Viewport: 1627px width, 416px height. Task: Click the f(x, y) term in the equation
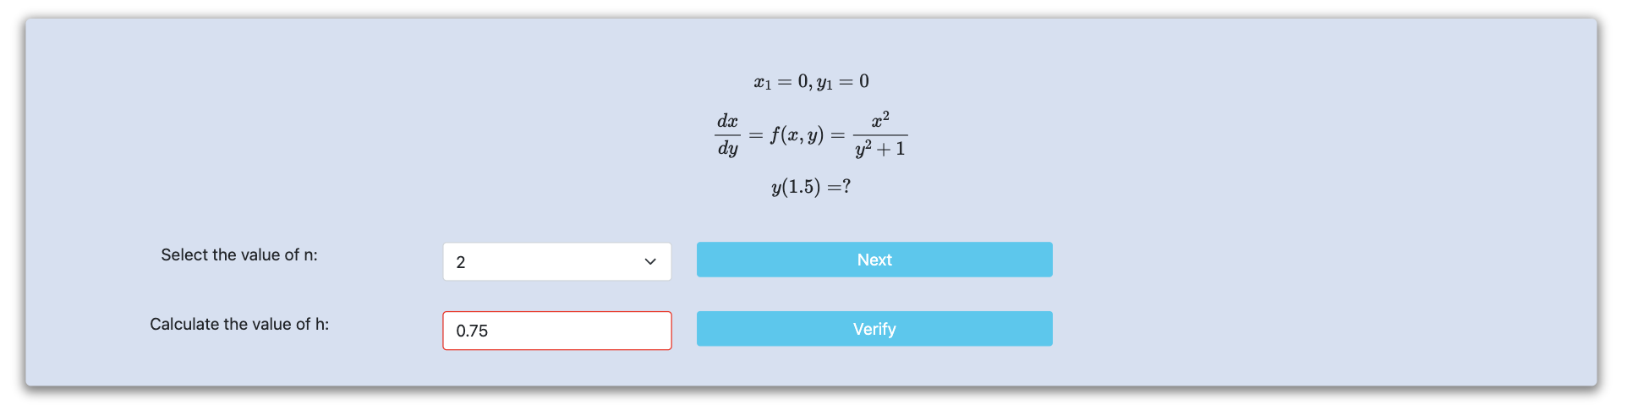[x=796, y=135]
